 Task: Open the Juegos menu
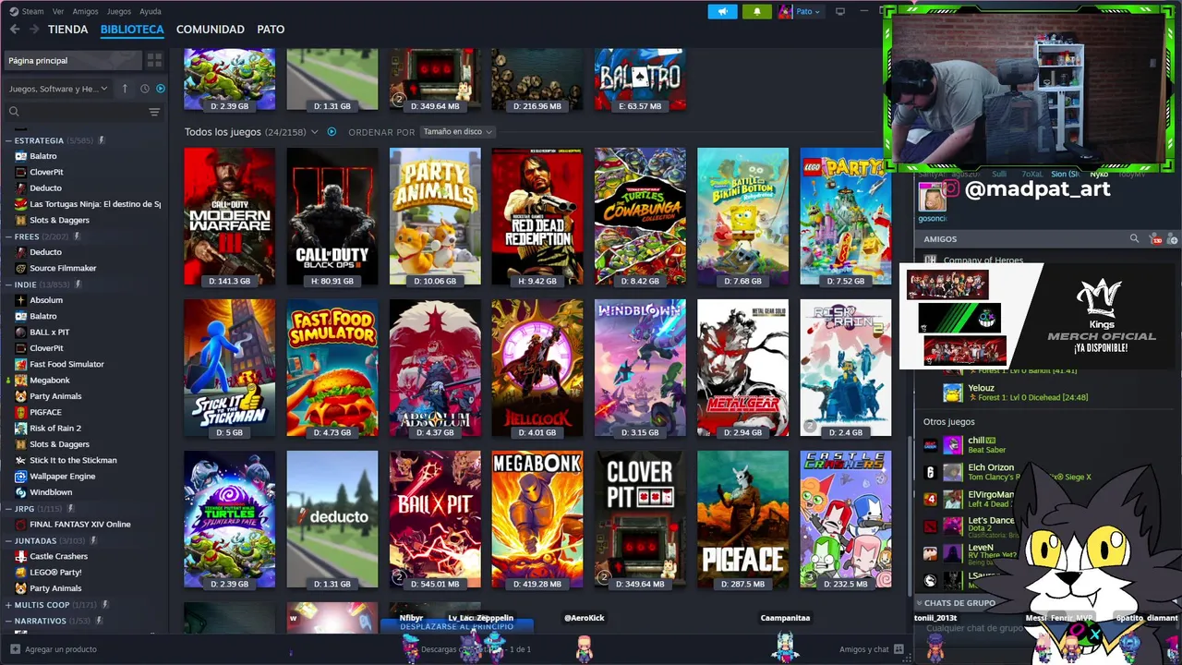pos(119,11)
